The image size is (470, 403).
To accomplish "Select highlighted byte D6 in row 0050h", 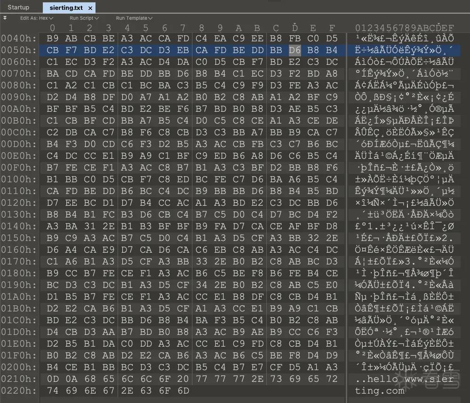I will click(295, 50).
